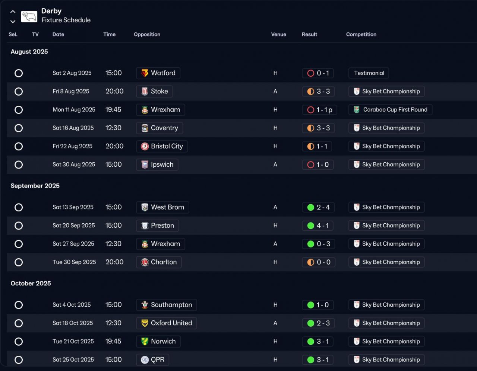The image size is (477, 371).
Task: Click the Derby club badge icon
Action: (29, 16)
